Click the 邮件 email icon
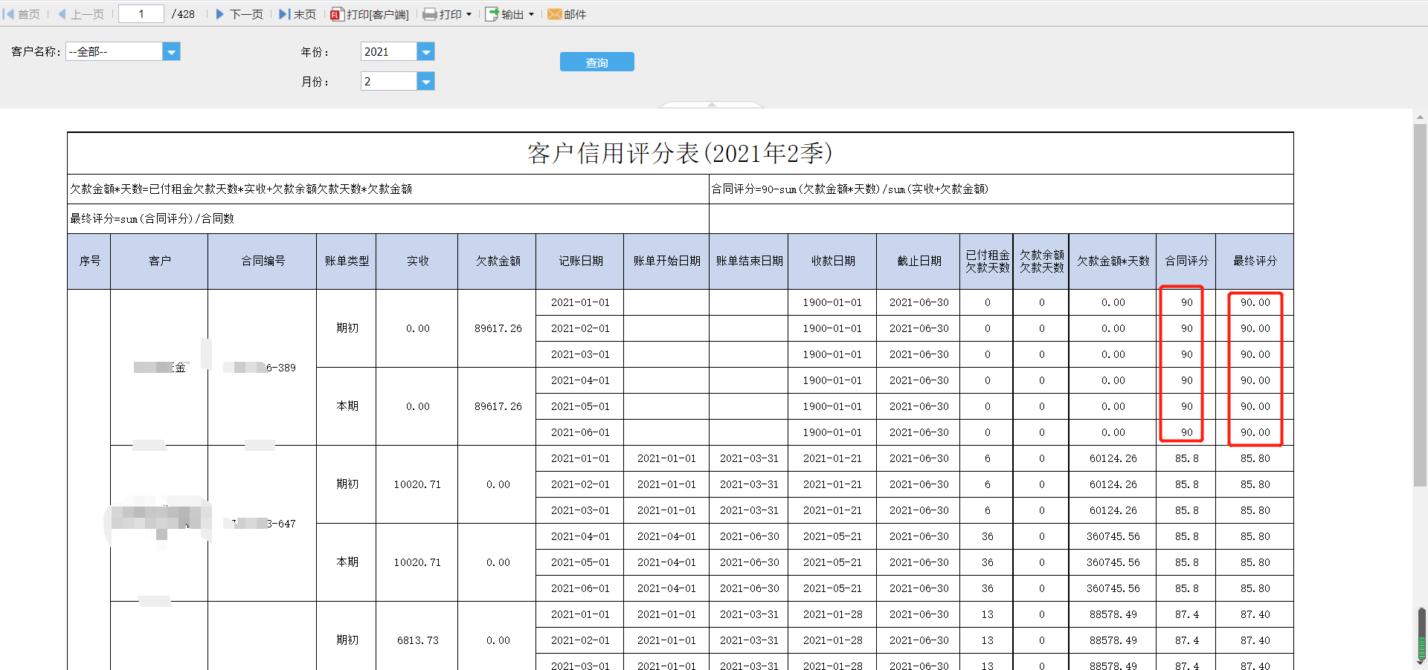The width and height of the screenshot is (1428, 670). point(554,14)
